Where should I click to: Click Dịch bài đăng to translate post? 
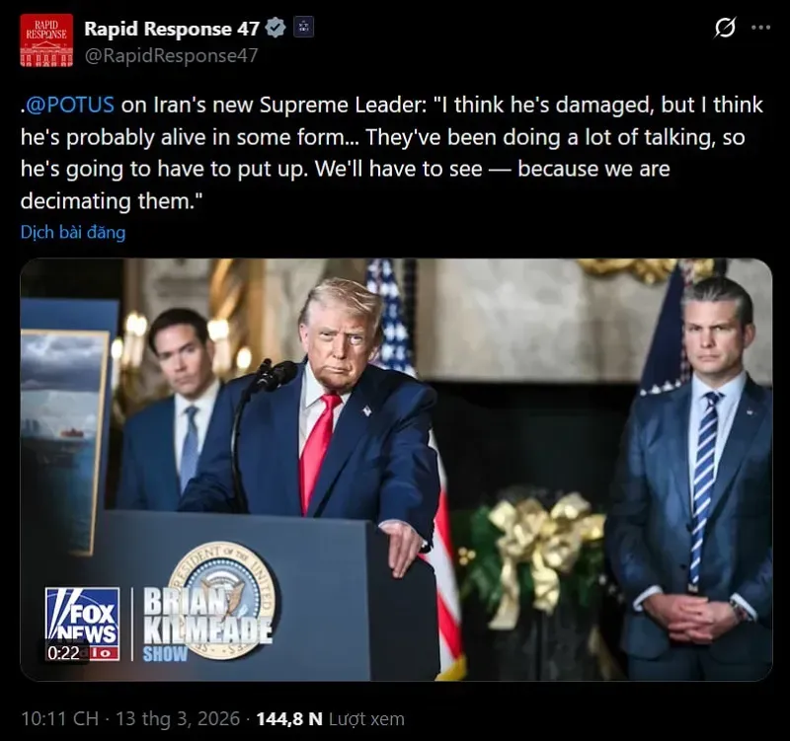(x=73, y=232)
